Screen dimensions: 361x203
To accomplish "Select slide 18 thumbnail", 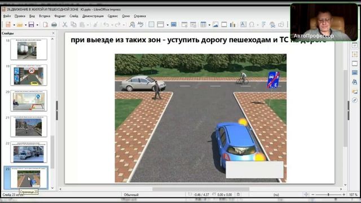I will tap(29, 49).
